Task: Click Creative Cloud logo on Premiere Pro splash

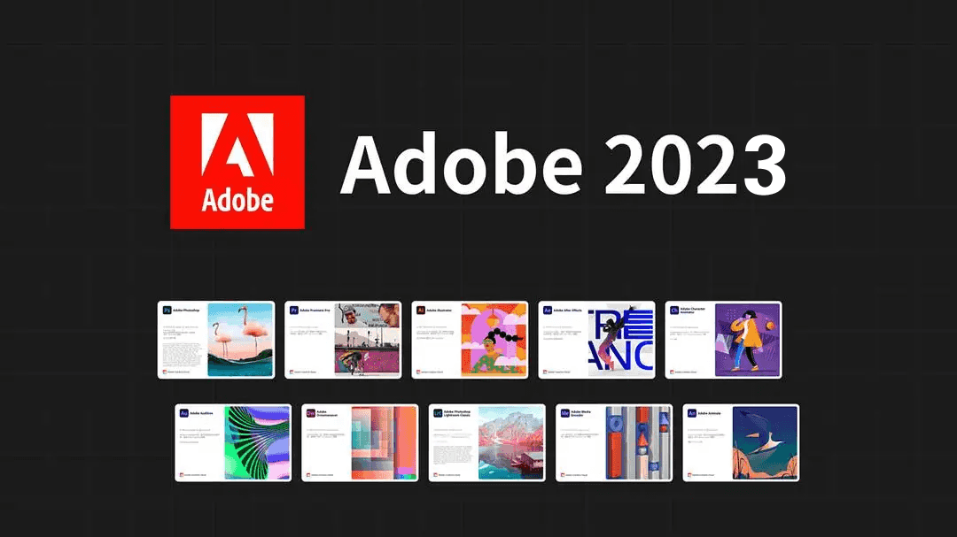Action: click(292, 372)
